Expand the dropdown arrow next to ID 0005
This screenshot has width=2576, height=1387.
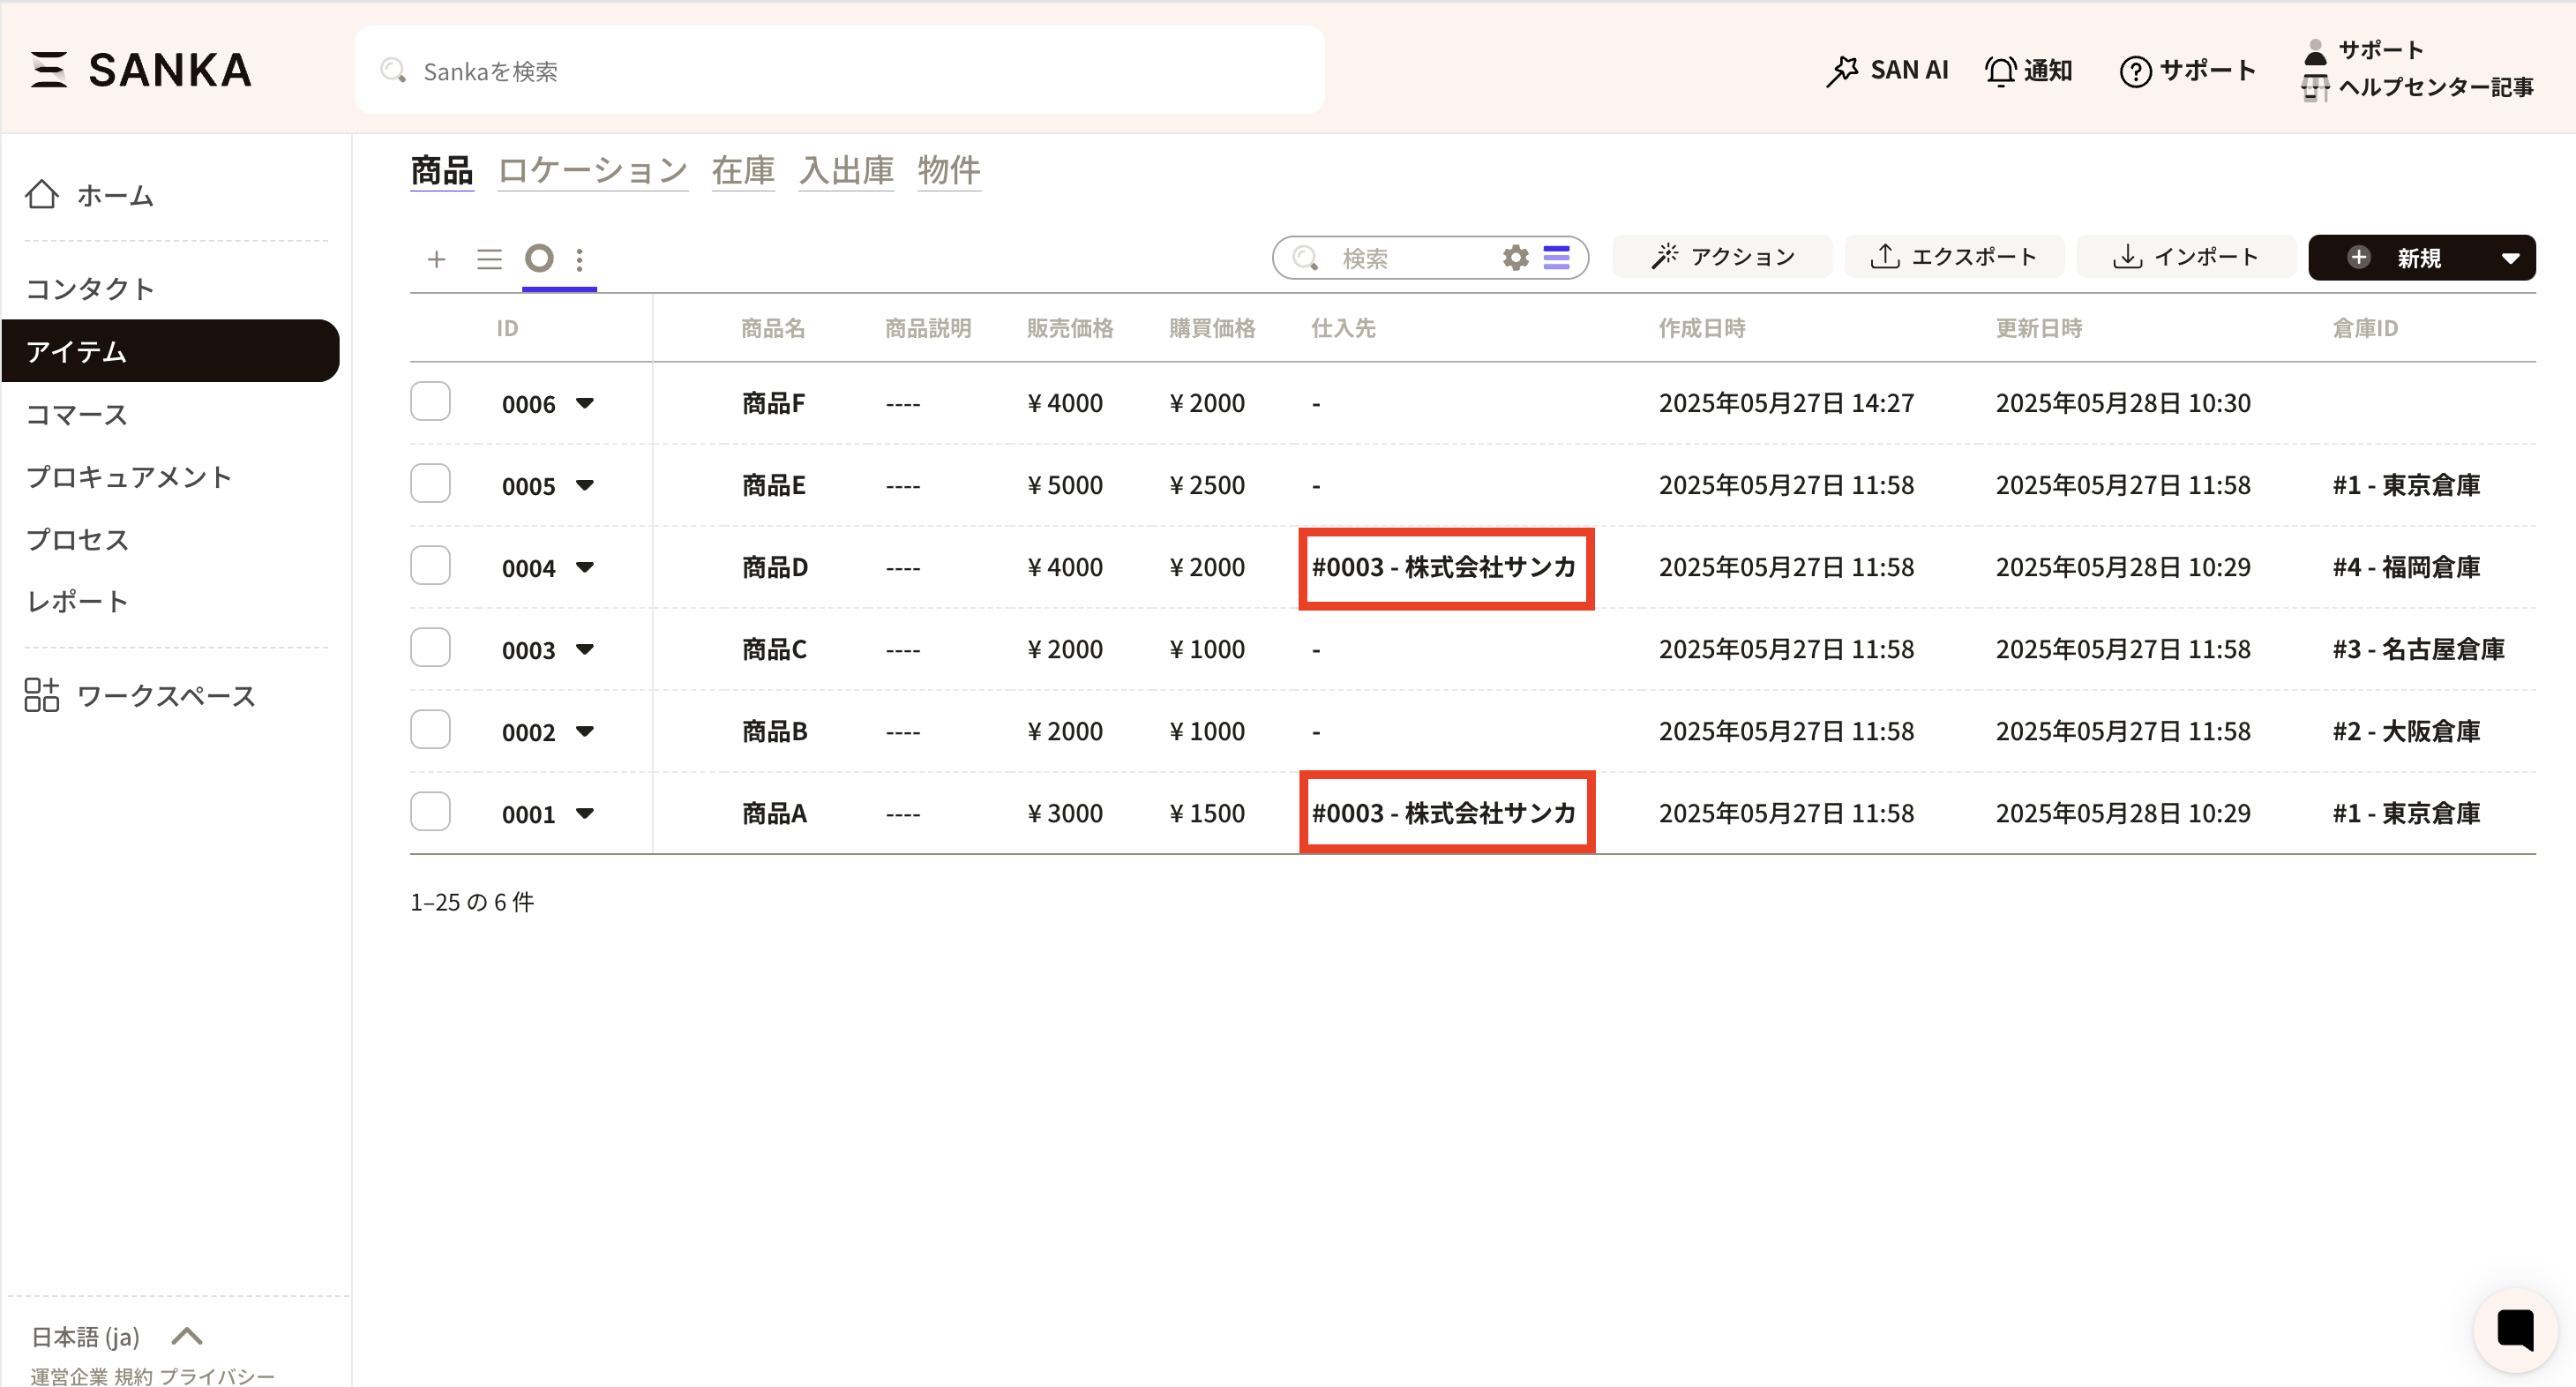click(x=585, y=485)
